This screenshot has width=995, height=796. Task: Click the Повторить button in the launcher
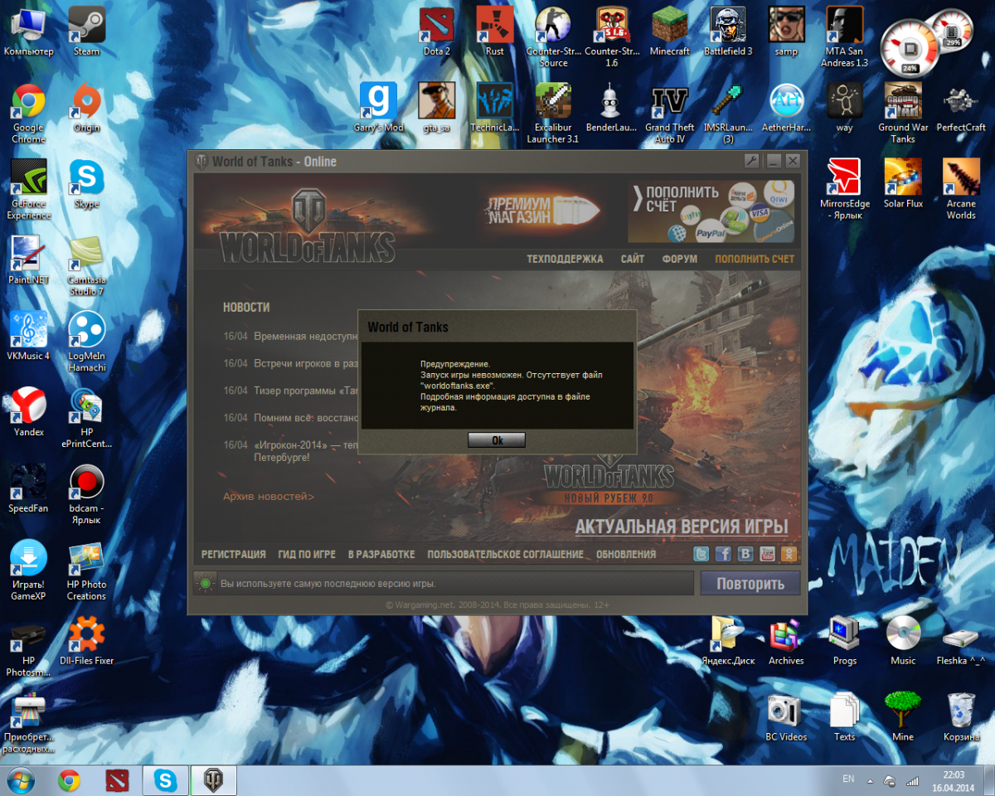750,583
